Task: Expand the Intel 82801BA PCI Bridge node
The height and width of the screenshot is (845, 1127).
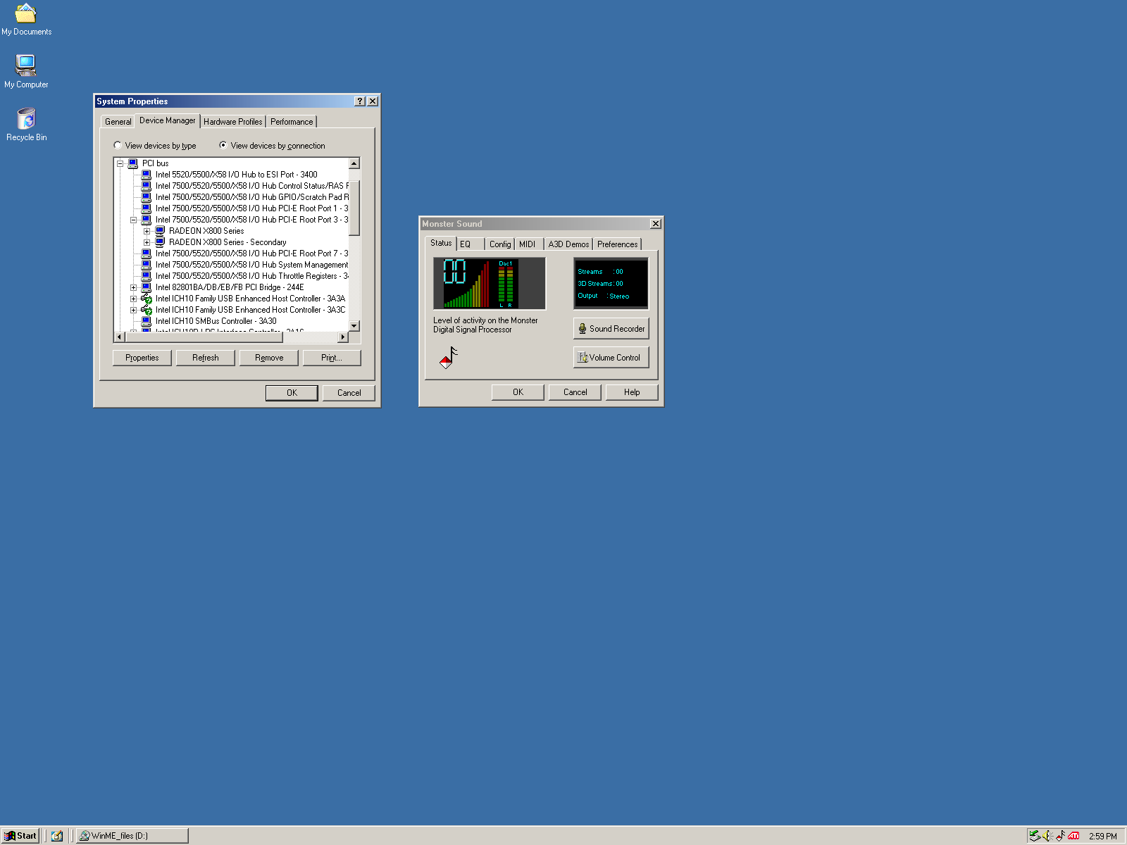Action: point(133,287)
